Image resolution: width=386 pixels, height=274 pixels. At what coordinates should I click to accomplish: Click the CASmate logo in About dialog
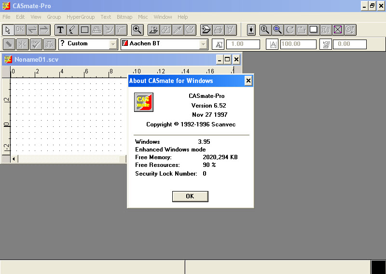tap(143, 102)
